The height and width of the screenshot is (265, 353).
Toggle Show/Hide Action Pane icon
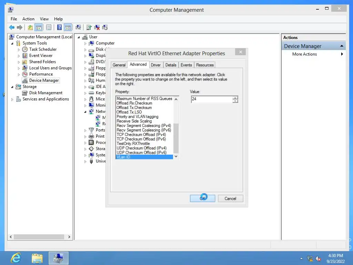coord(68,28)
